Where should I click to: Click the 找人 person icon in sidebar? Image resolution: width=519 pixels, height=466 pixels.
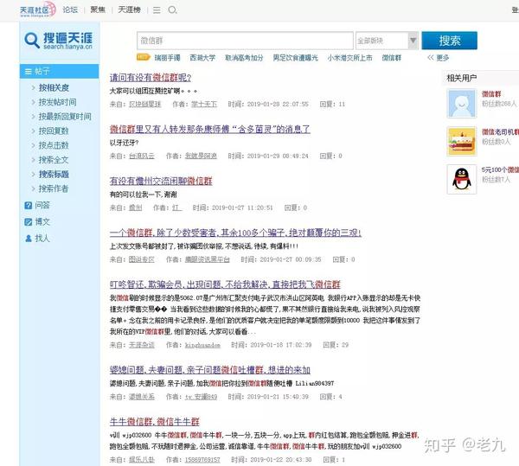(29, 239)
